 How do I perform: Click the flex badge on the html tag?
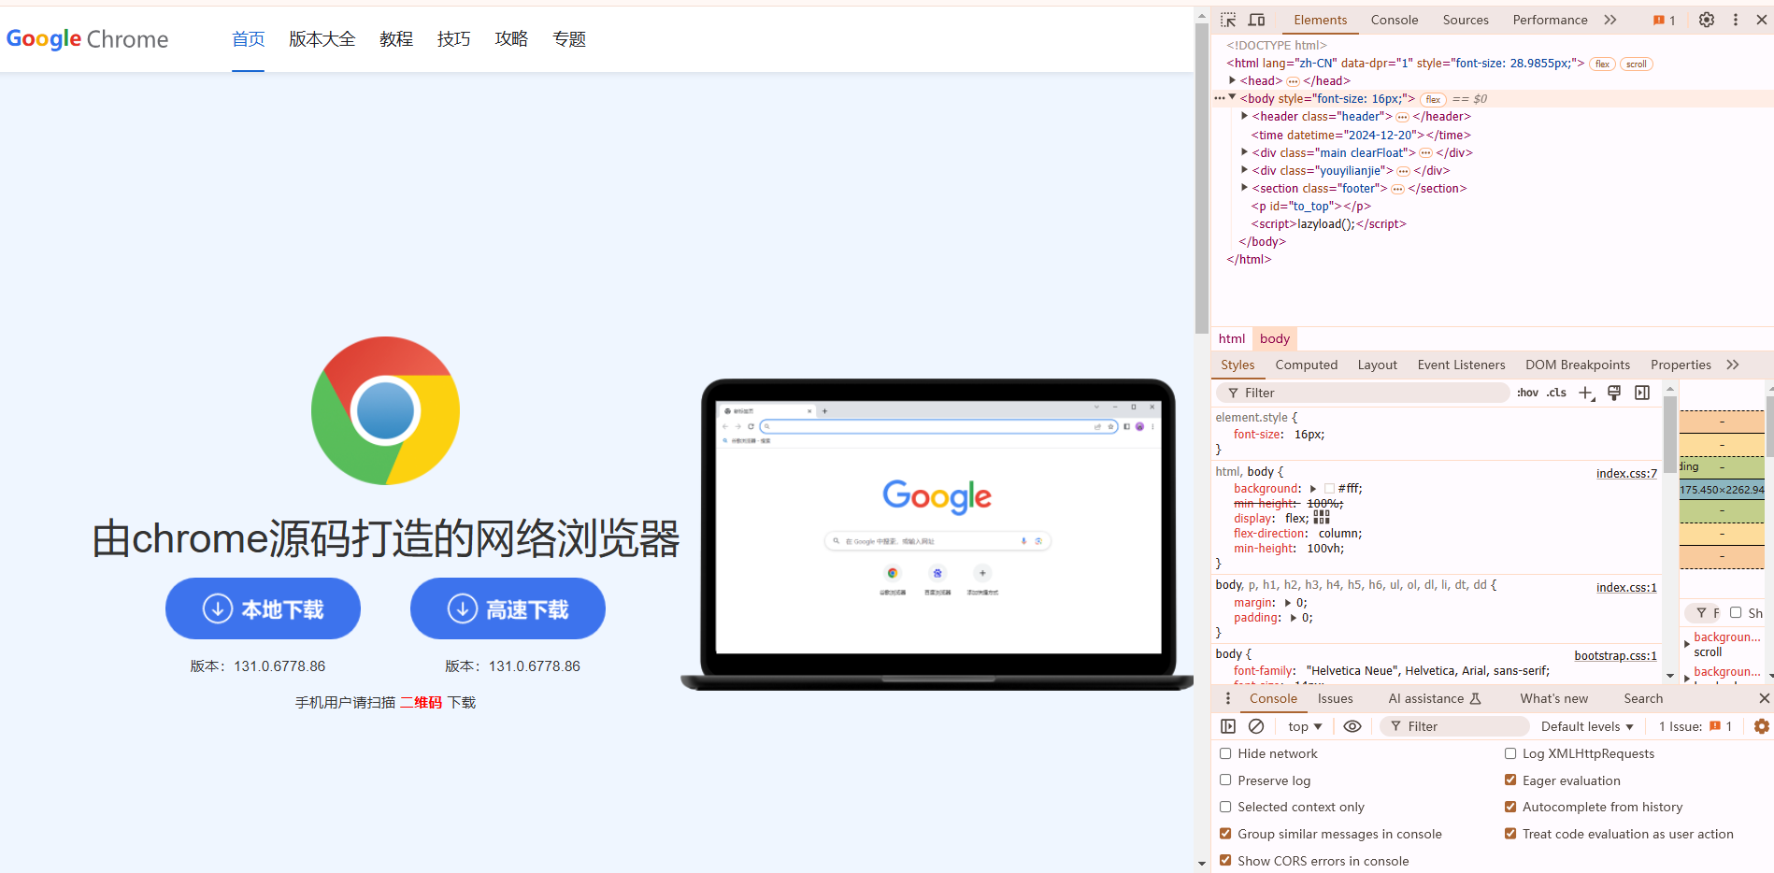[x=1602, y=64]
